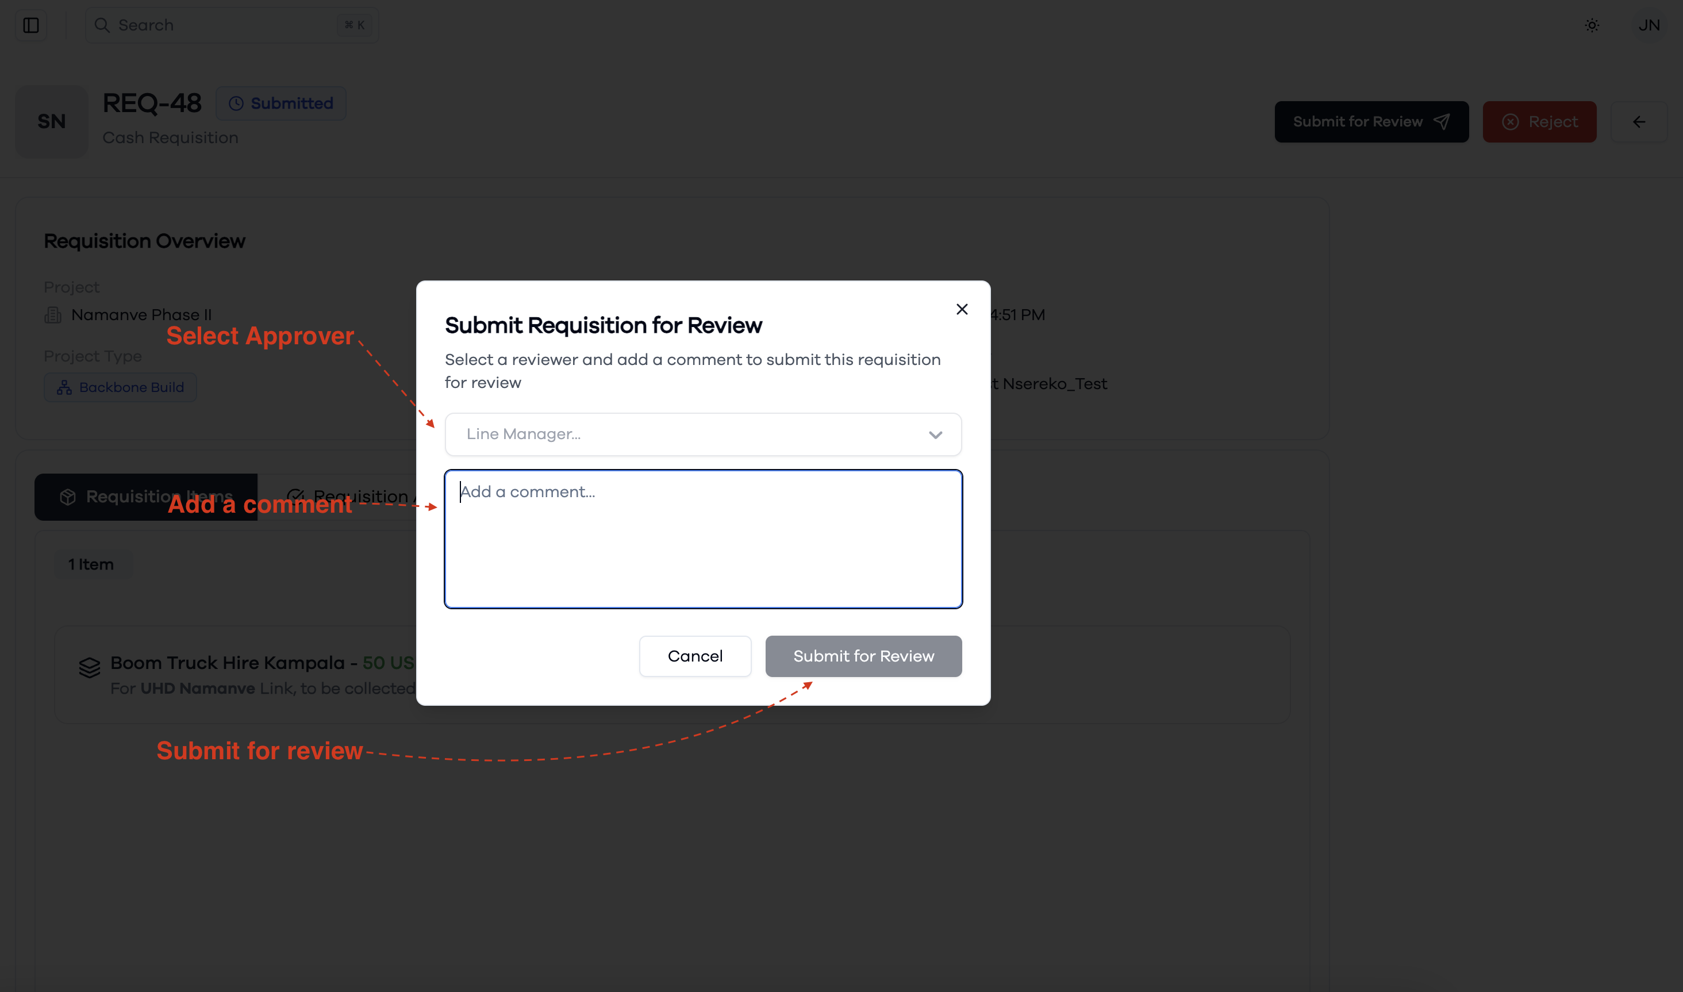
Task: Click 'Boom Truck Hire Kampala' item title
Action: [x=227, y=663]
